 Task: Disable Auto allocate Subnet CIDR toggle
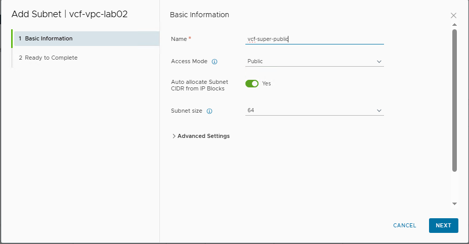252,83
